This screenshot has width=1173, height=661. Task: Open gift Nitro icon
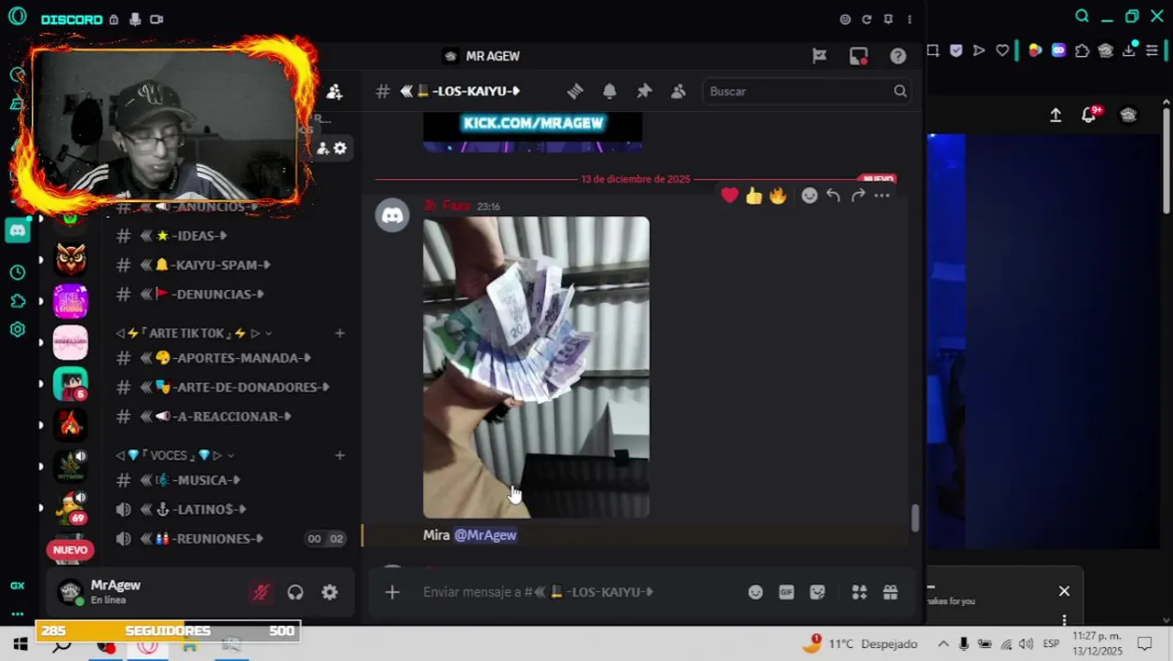click(x=890, y=592)
